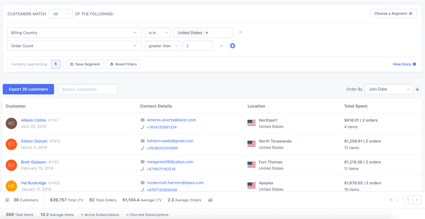This screenshot has height=219, width=425.
Task: Open the Join Date sorting dropdown
Action: point(388,89)
